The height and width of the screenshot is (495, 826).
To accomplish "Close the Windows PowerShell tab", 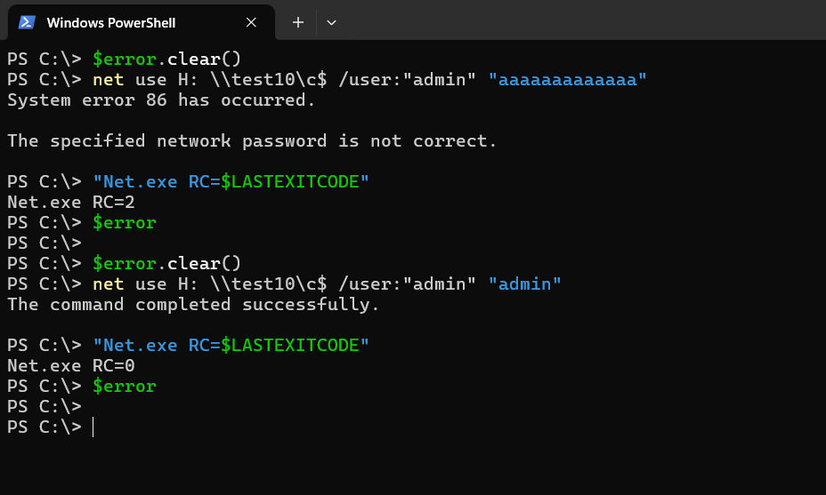I will [x=251, y=22].
